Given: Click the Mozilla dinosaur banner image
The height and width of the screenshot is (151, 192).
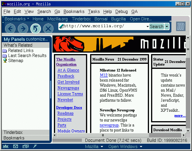Looking at the screenshot, I should point(119,44).
